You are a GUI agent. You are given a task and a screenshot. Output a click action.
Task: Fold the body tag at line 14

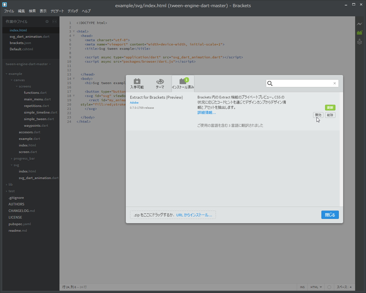74,79
